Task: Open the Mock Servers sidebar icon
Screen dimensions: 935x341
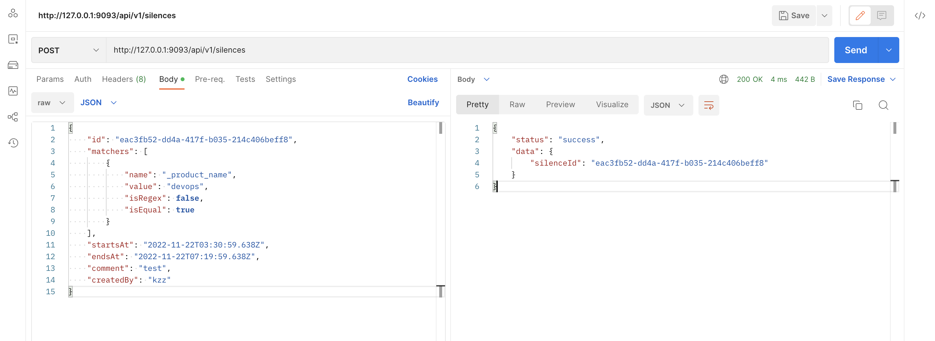Action: 13,65
